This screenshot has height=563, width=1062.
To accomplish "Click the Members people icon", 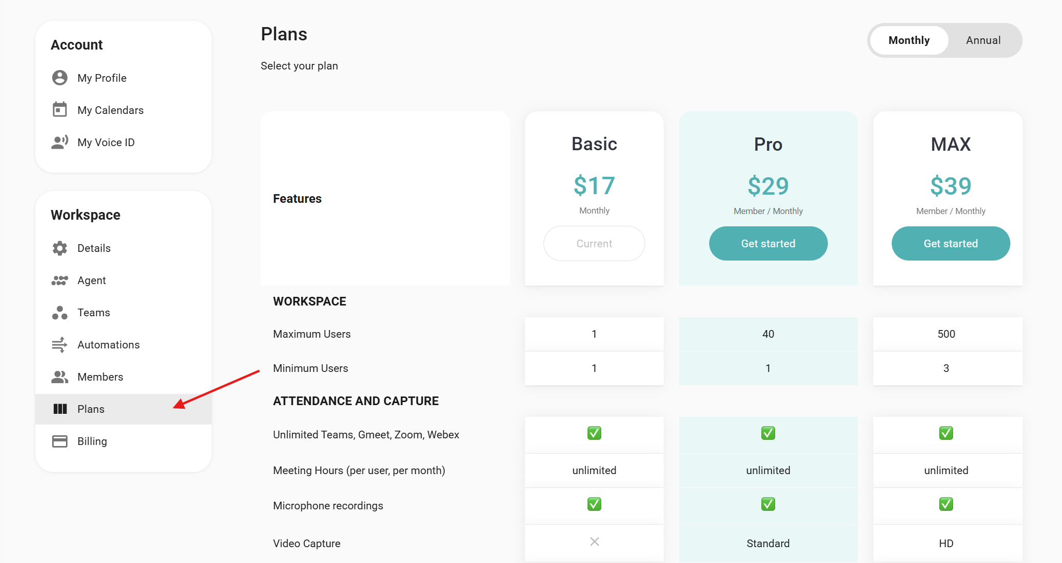I will (60, 377).
